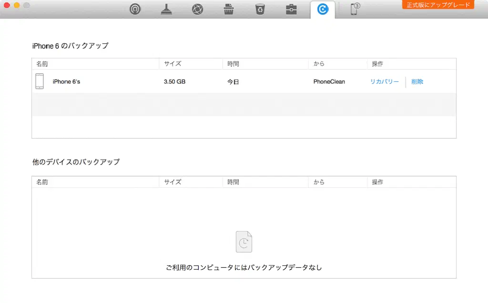Click the から header in other devices table

tap(319, 182)
